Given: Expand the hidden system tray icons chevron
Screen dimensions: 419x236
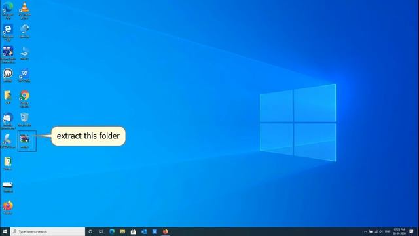Looking at the screenshot, I should (x=365, y=231).
